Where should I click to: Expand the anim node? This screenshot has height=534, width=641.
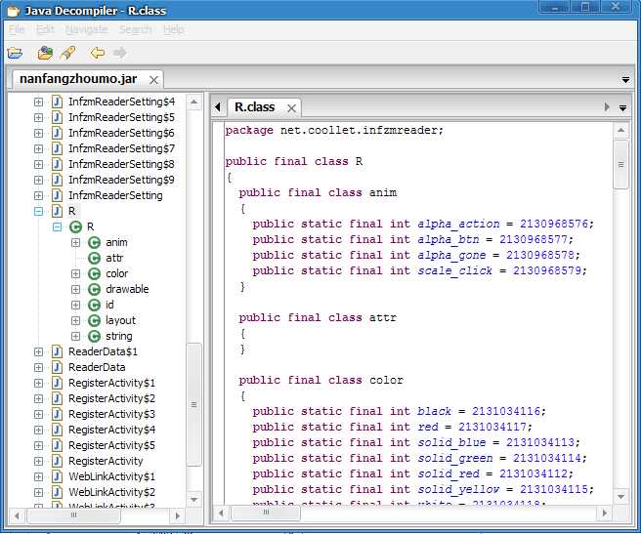tap(75, 243)
